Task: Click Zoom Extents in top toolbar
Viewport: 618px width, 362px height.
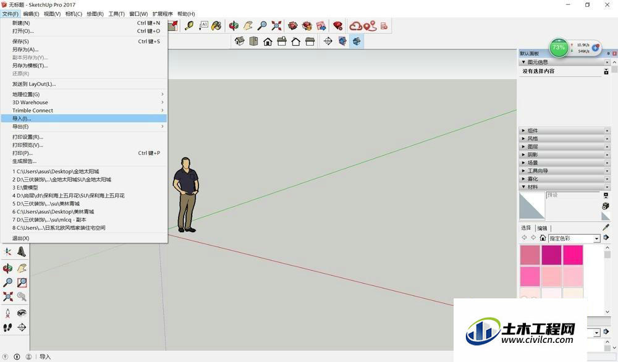Action: coord(276,26)
